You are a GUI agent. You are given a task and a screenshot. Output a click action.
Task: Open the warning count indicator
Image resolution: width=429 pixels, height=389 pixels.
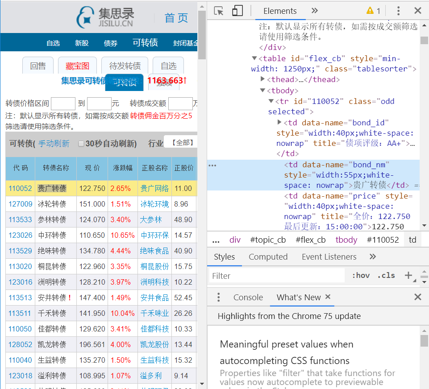click(x=374, y=11)
